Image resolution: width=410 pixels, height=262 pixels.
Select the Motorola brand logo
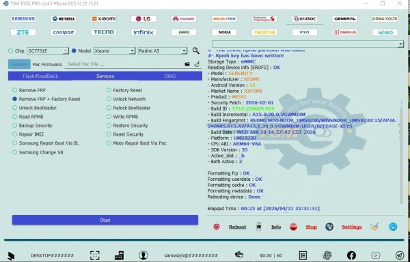[64, 19]
